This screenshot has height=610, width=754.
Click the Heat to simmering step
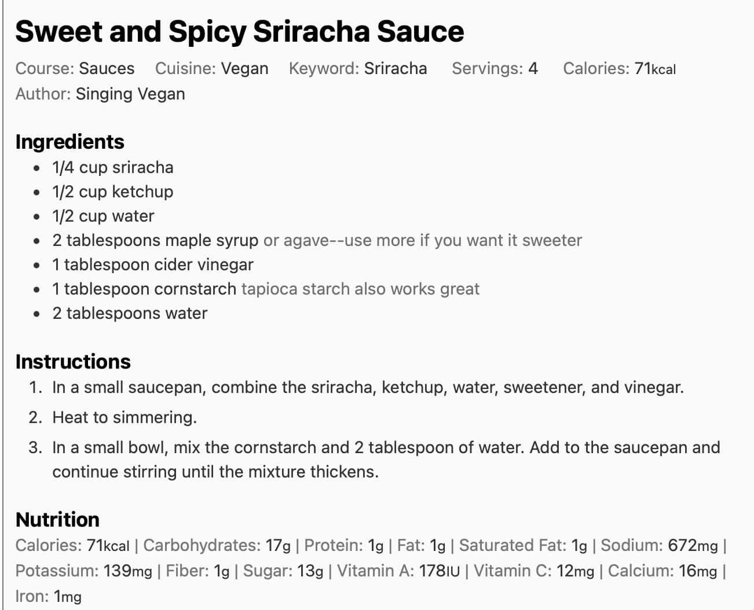point(125,417)
